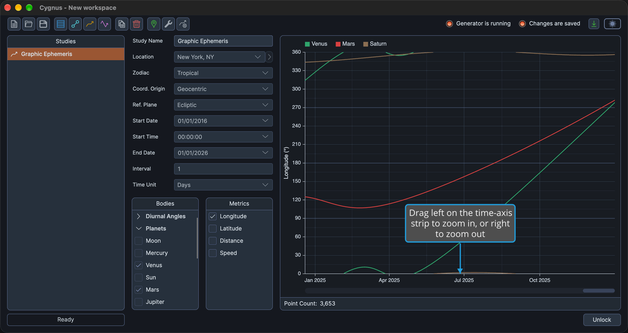Click the purple zigzag line toolbar icon
The width and height of the screenshot is (628, 333).
pos(104,24)
